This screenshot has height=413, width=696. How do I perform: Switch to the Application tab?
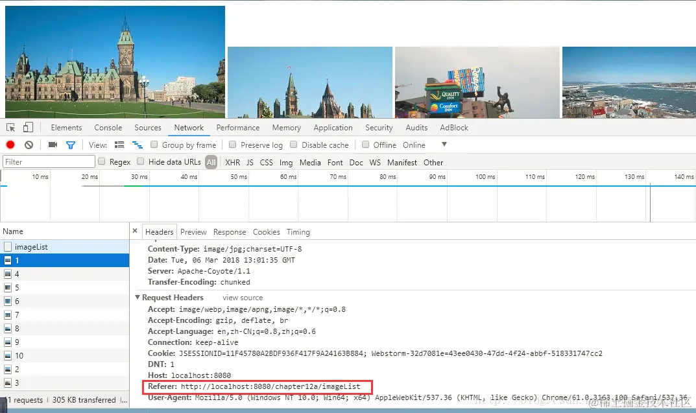pyautogui.click(x=333, y=128)
